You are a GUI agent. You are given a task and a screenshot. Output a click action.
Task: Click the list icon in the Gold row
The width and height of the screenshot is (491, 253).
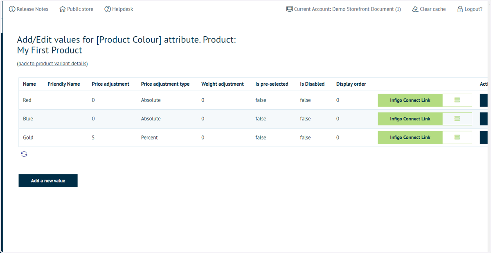[x=457, y=138]
